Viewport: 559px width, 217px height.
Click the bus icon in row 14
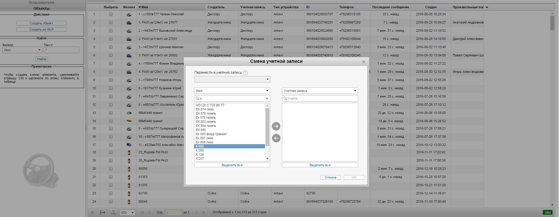tap(129, 121)
